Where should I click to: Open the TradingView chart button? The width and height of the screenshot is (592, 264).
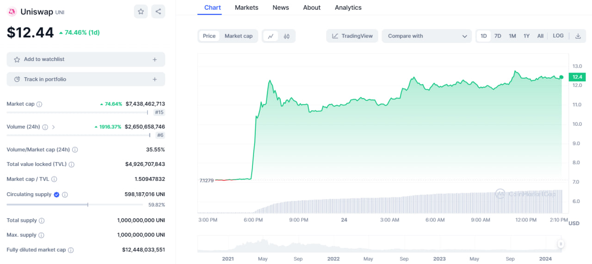click(352, 36)
